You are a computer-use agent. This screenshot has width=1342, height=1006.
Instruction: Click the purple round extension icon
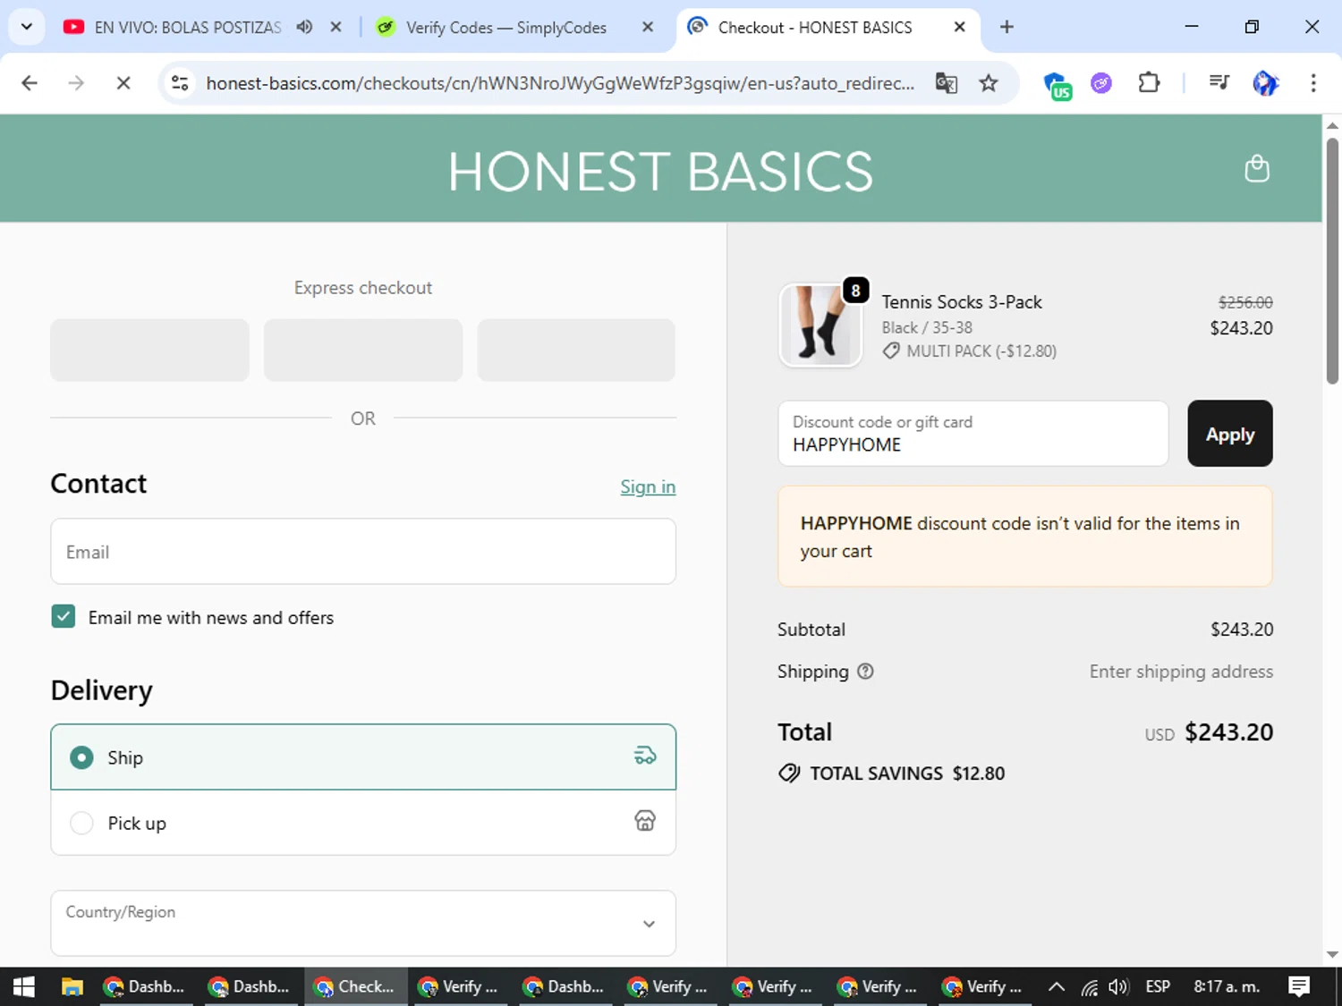(x=1101, y=83)
